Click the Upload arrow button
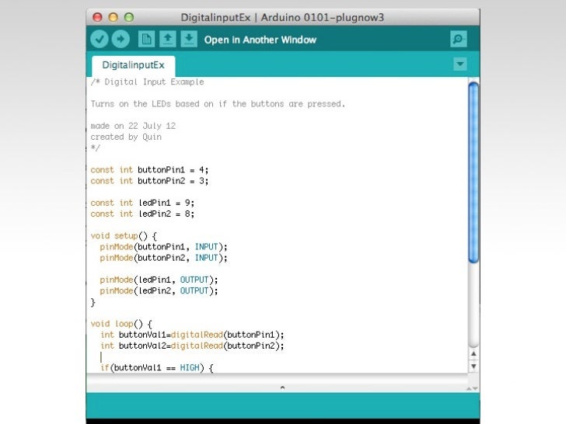This screenshot has width=566, height=424. tap(121, 39)
